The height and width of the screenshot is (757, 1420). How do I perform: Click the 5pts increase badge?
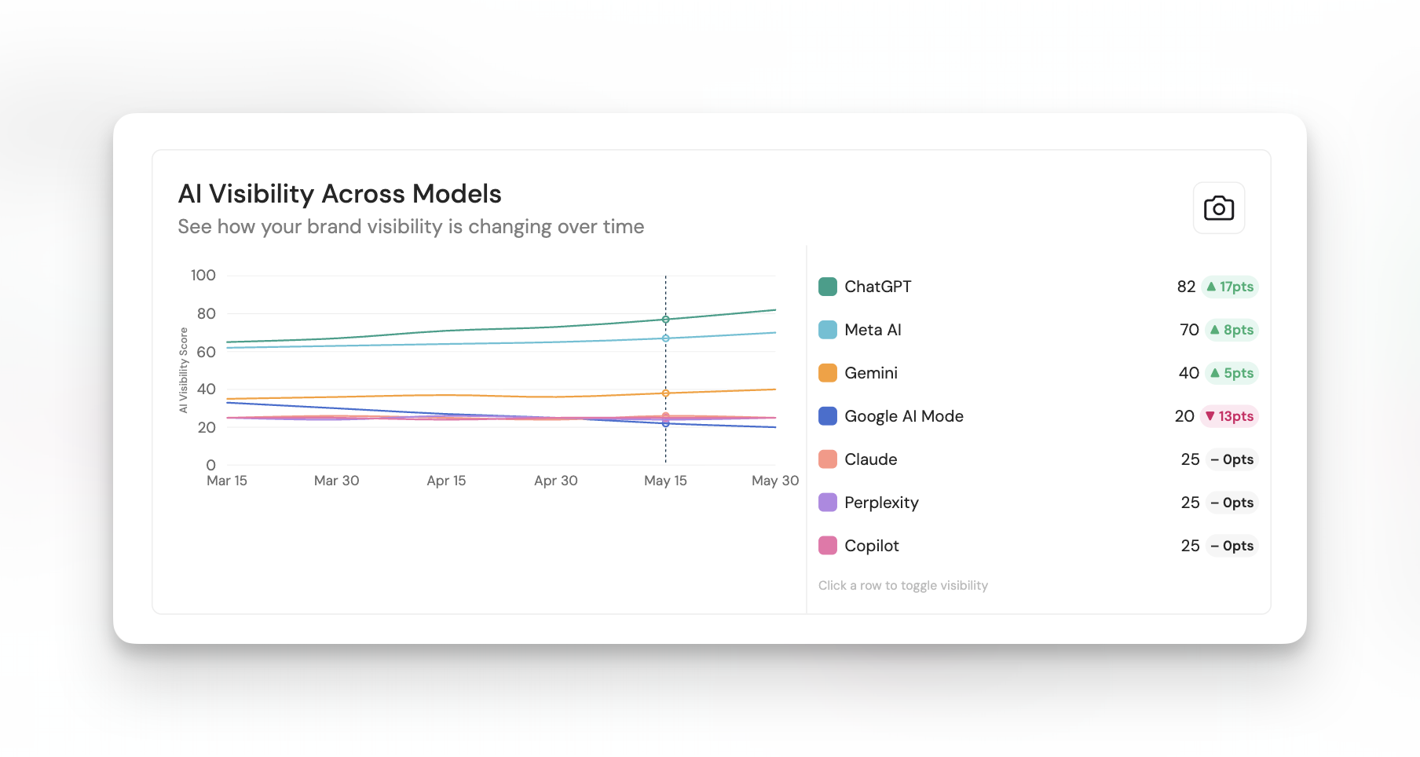coord(1232,373)
